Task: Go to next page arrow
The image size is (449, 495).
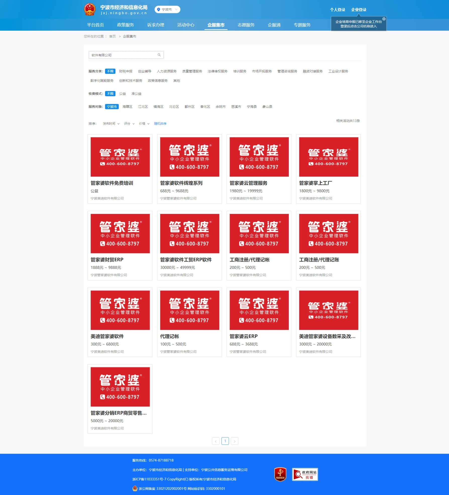Action: click(x=235, y=441)
